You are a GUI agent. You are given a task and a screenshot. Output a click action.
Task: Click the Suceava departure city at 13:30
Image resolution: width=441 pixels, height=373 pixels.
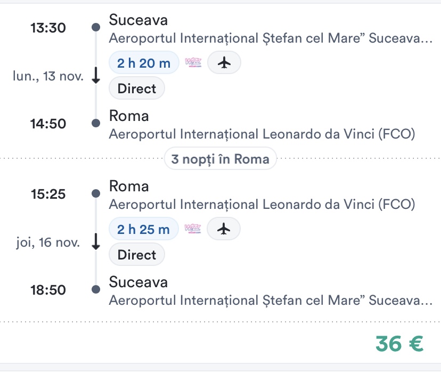click(138, 20)
